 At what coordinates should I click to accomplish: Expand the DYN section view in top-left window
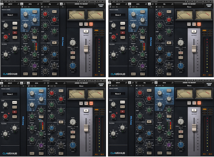tap(38, 4)
